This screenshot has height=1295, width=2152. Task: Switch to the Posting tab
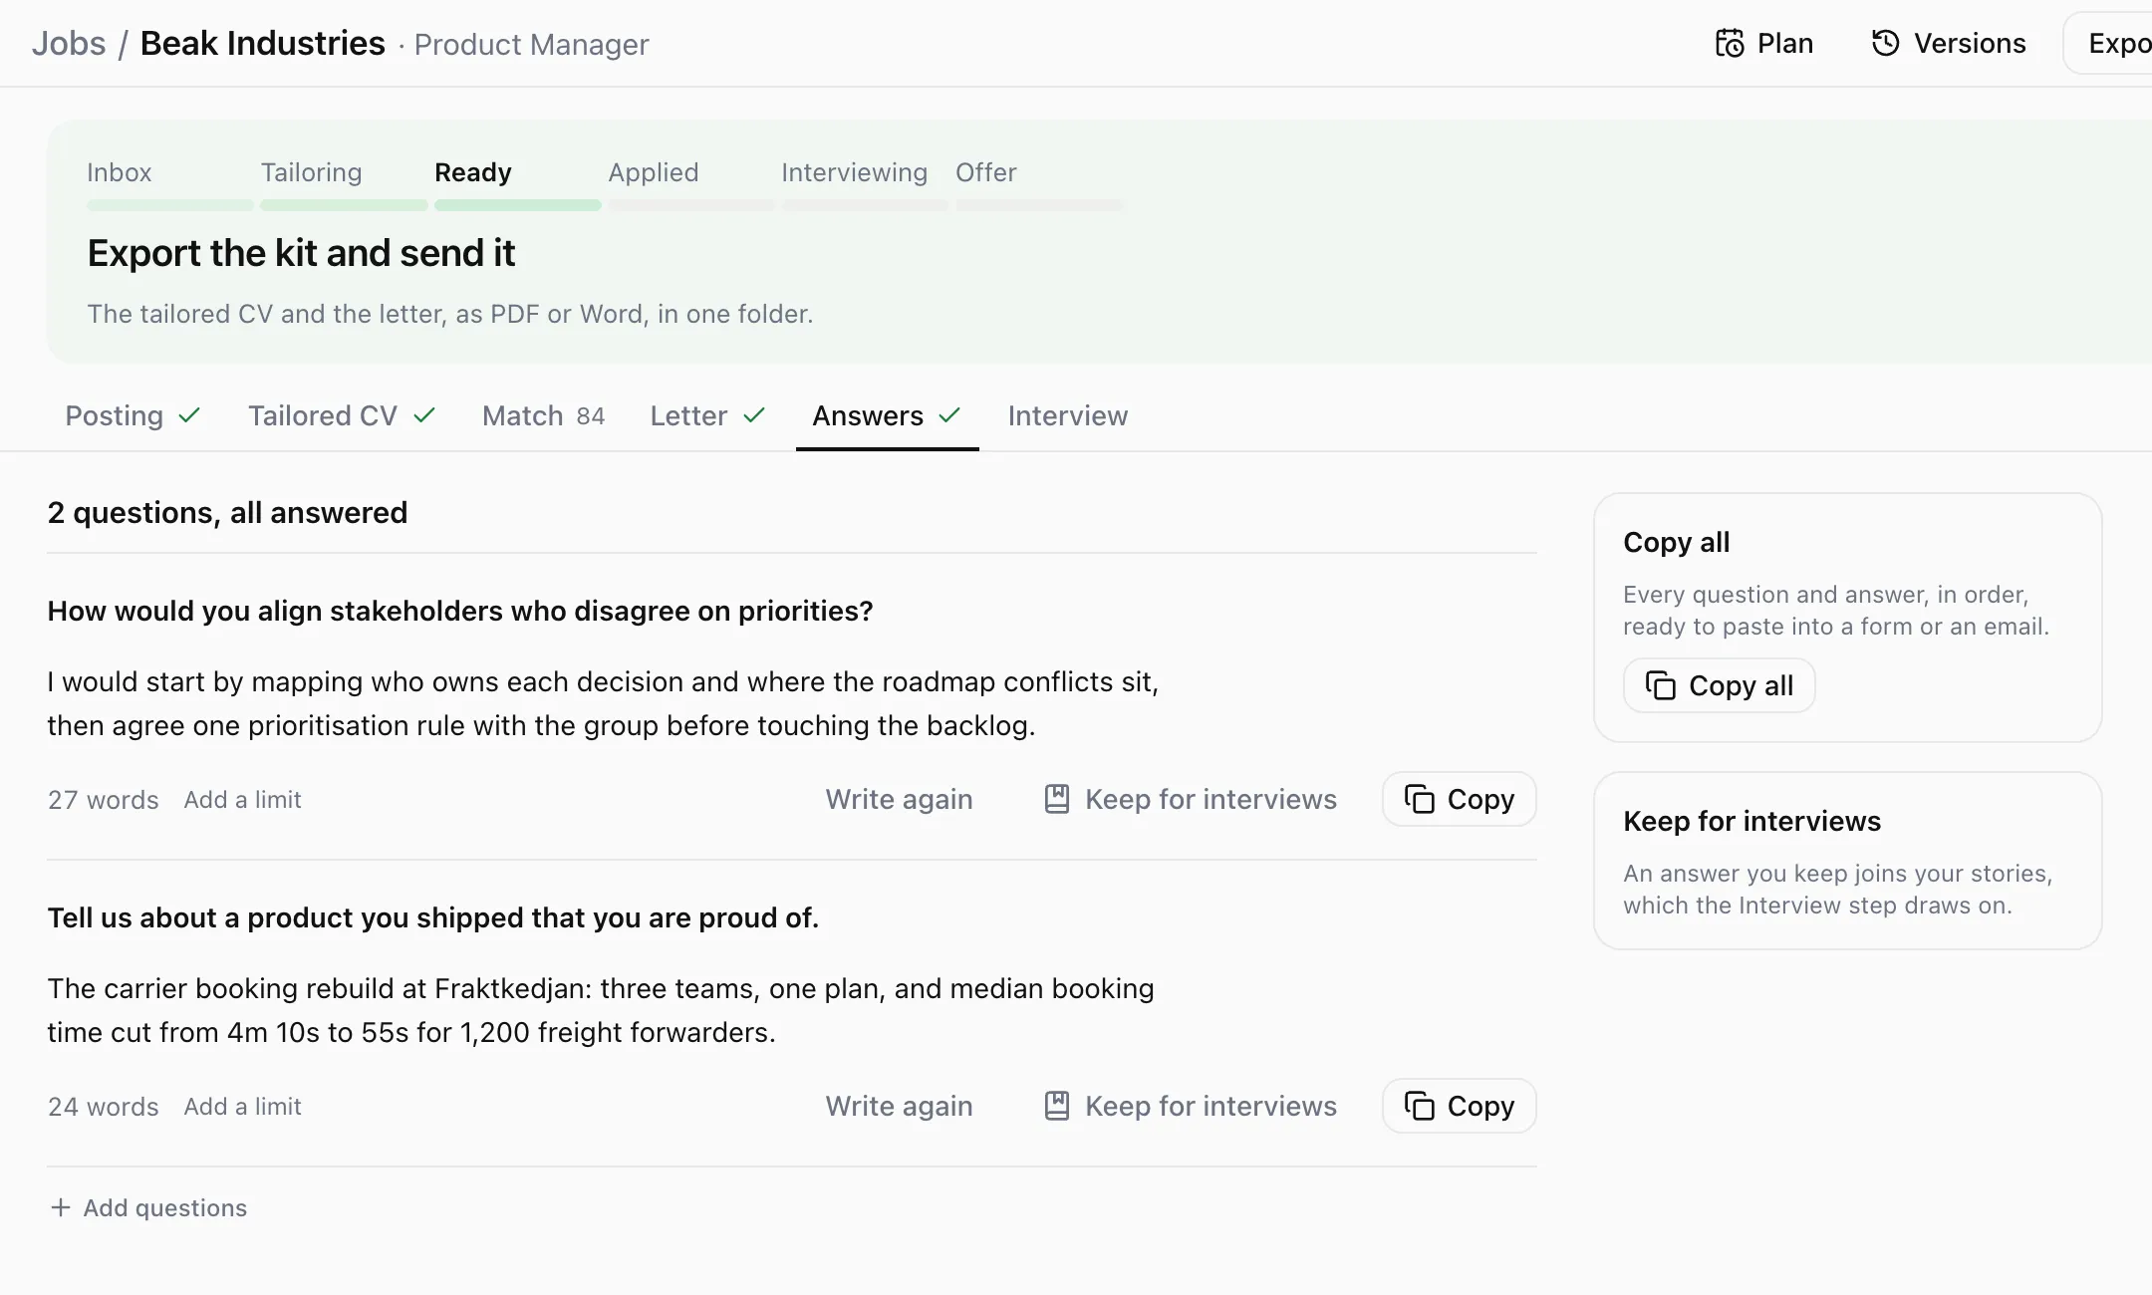pos(133,415)
